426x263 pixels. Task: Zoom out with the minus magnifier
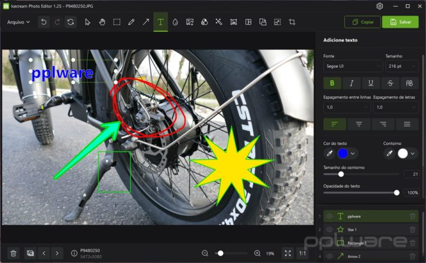205,253
